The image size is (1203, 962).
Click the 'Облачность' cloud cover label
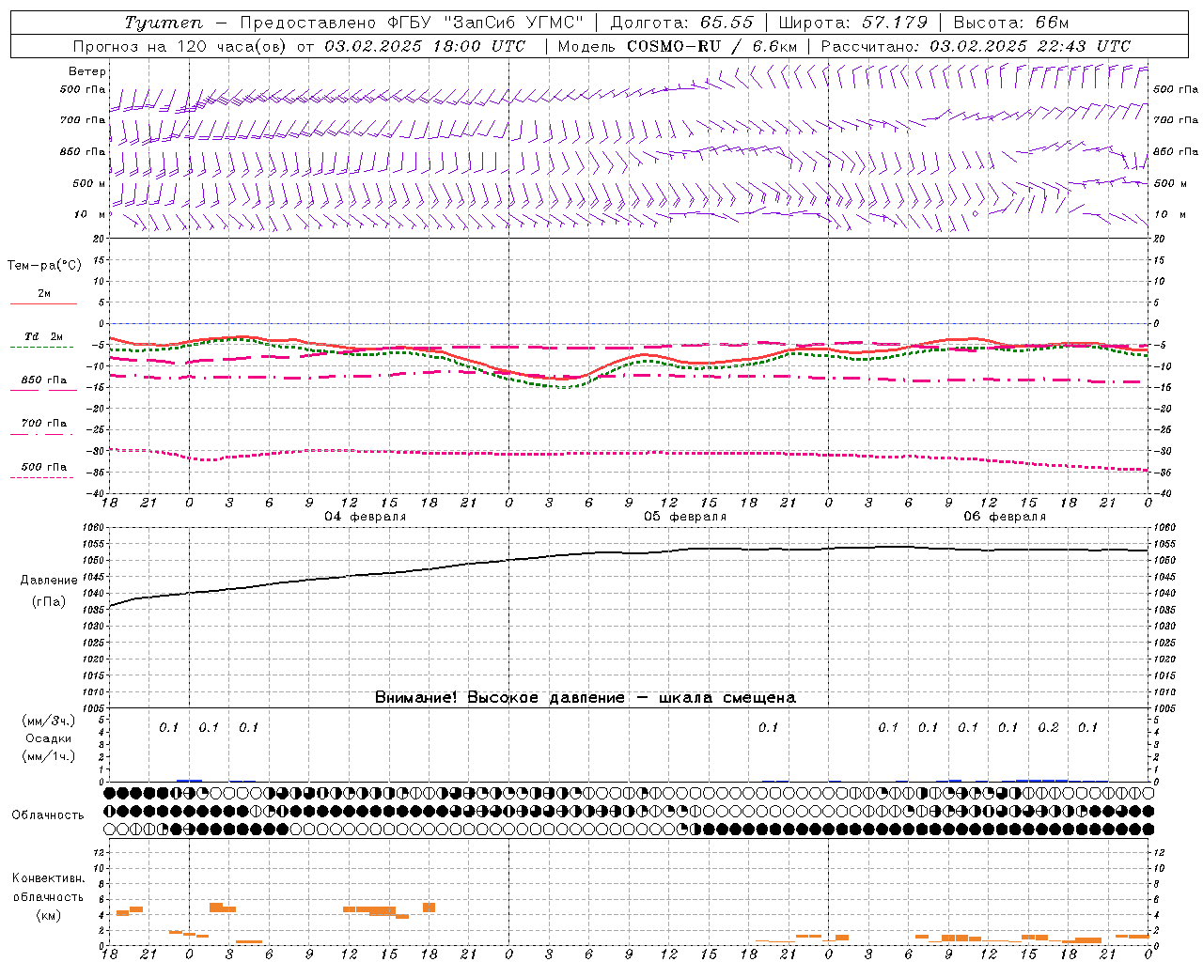48,815
